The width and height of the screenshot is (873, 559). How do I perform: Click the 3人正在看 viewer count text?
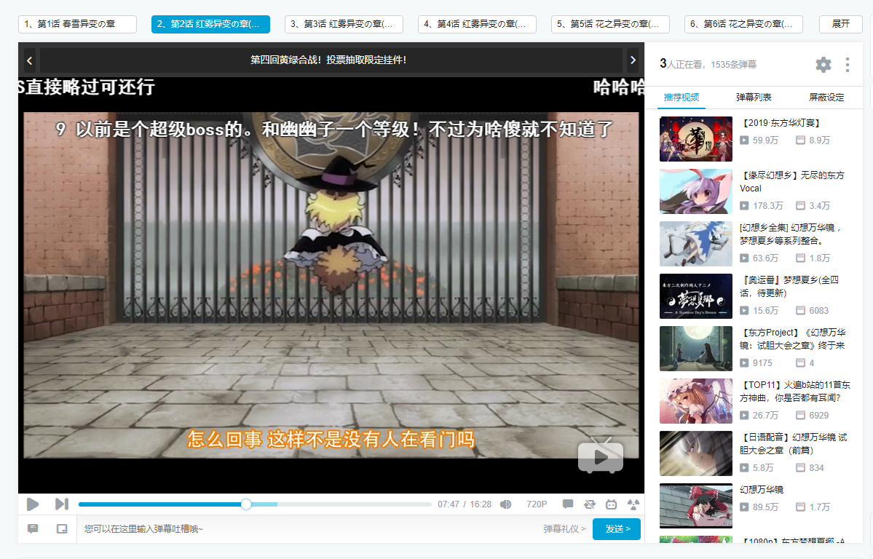tap(681, 64)
